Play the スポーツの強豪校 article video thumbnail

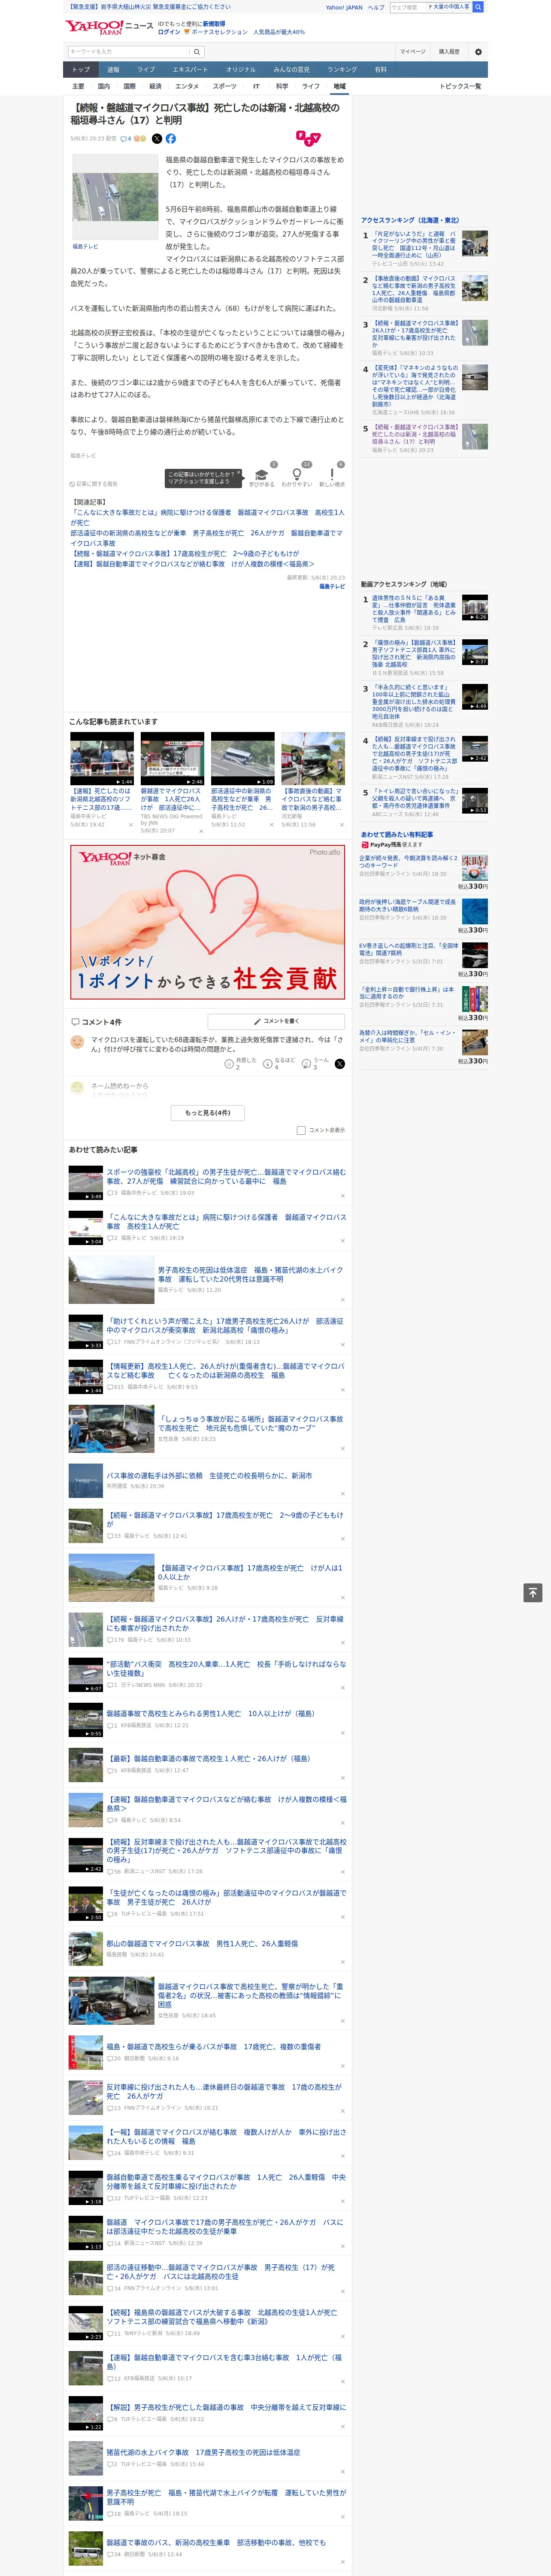coord(86,1182)
